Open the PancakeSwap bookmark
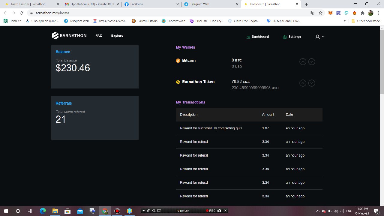This screenshot has height=216, width=384. point(173,21)
